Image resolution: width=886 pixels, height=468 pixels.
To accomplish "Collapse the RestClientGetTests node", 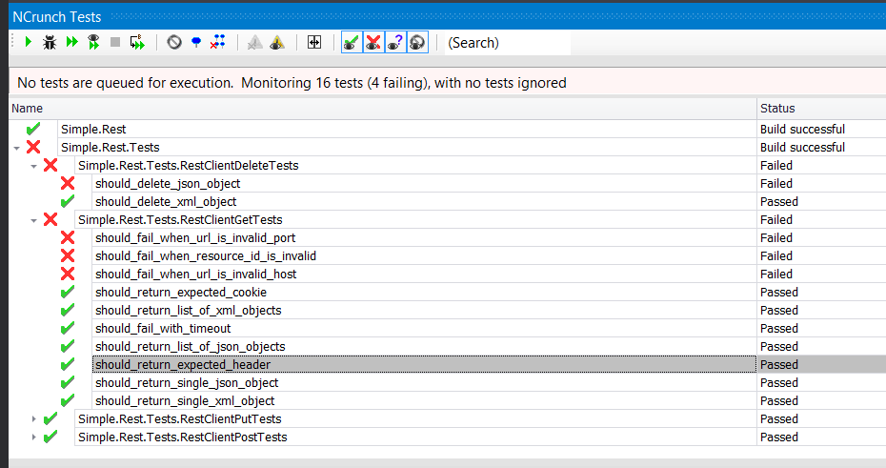I will [35, 220].
